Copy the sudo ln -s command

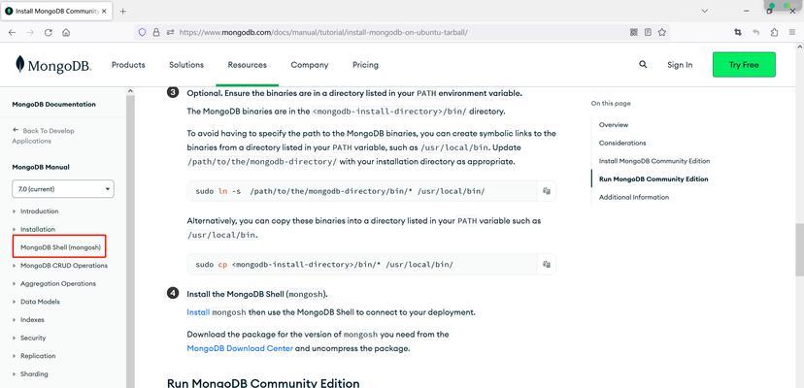pos(547,191)
